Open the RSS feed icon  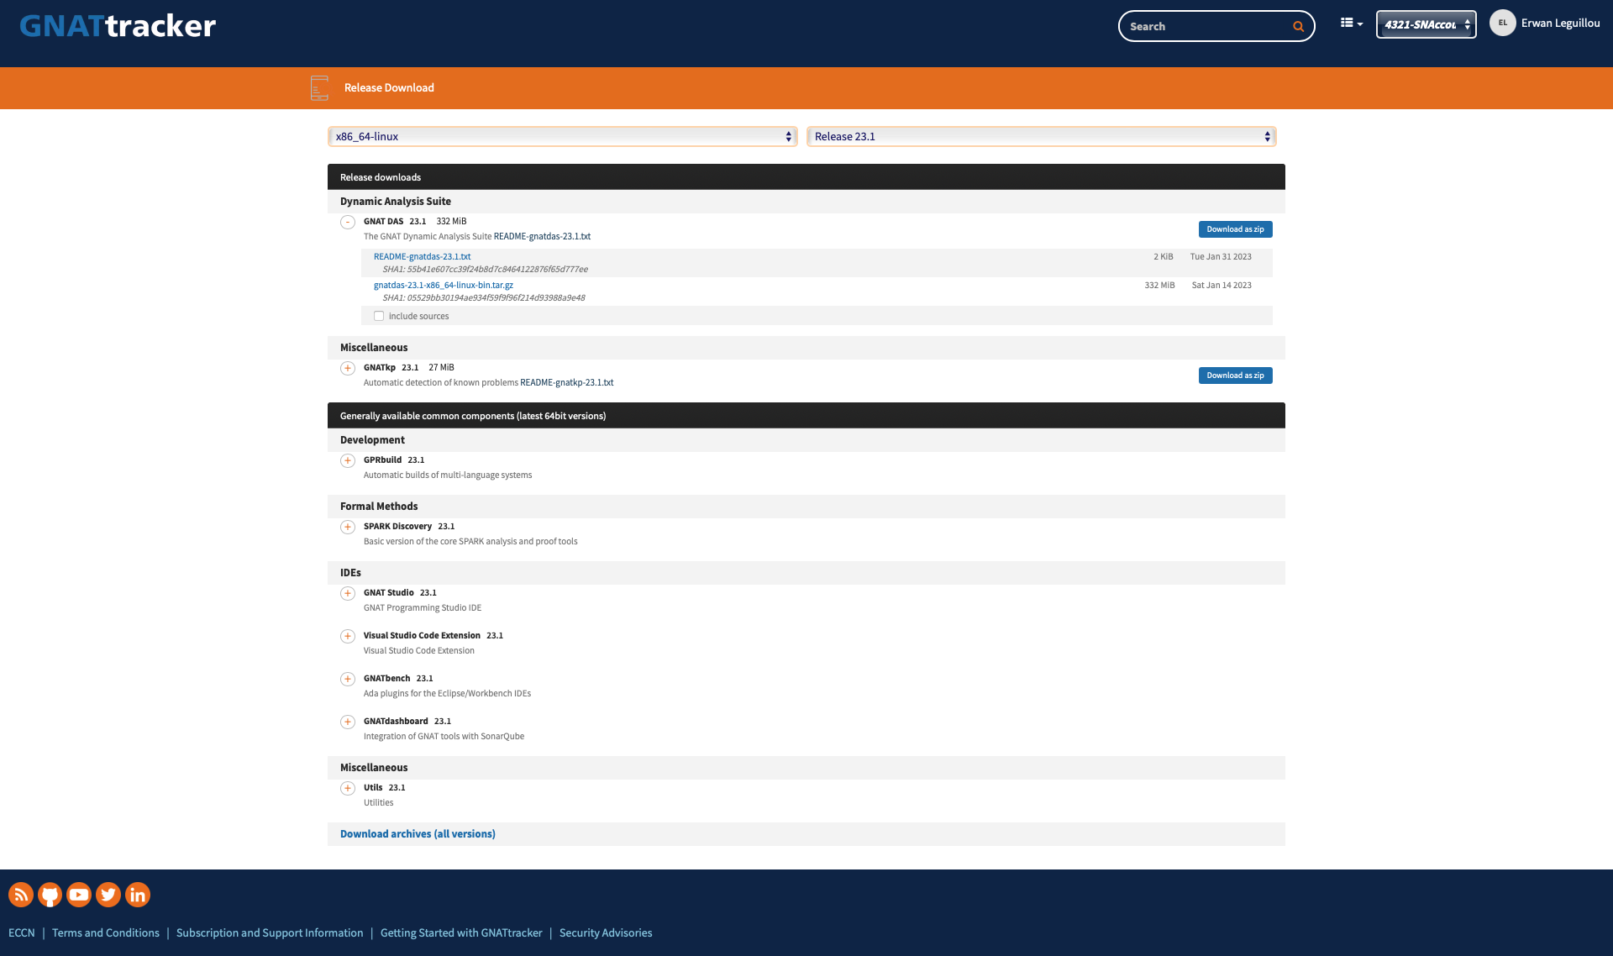[21, 895]
